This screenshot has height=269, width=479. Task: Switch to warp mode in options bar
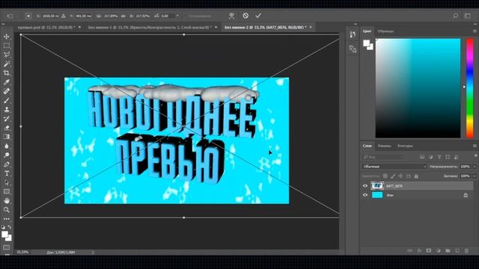click(x=231, y=16)
